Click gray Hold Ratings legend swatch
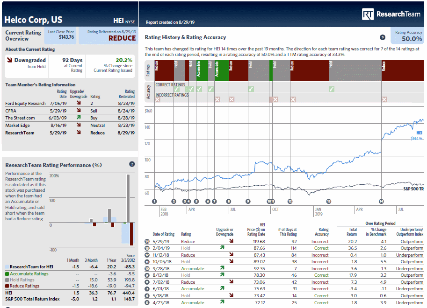This screenshot has height=308, width=427. (x=7, y=280)
